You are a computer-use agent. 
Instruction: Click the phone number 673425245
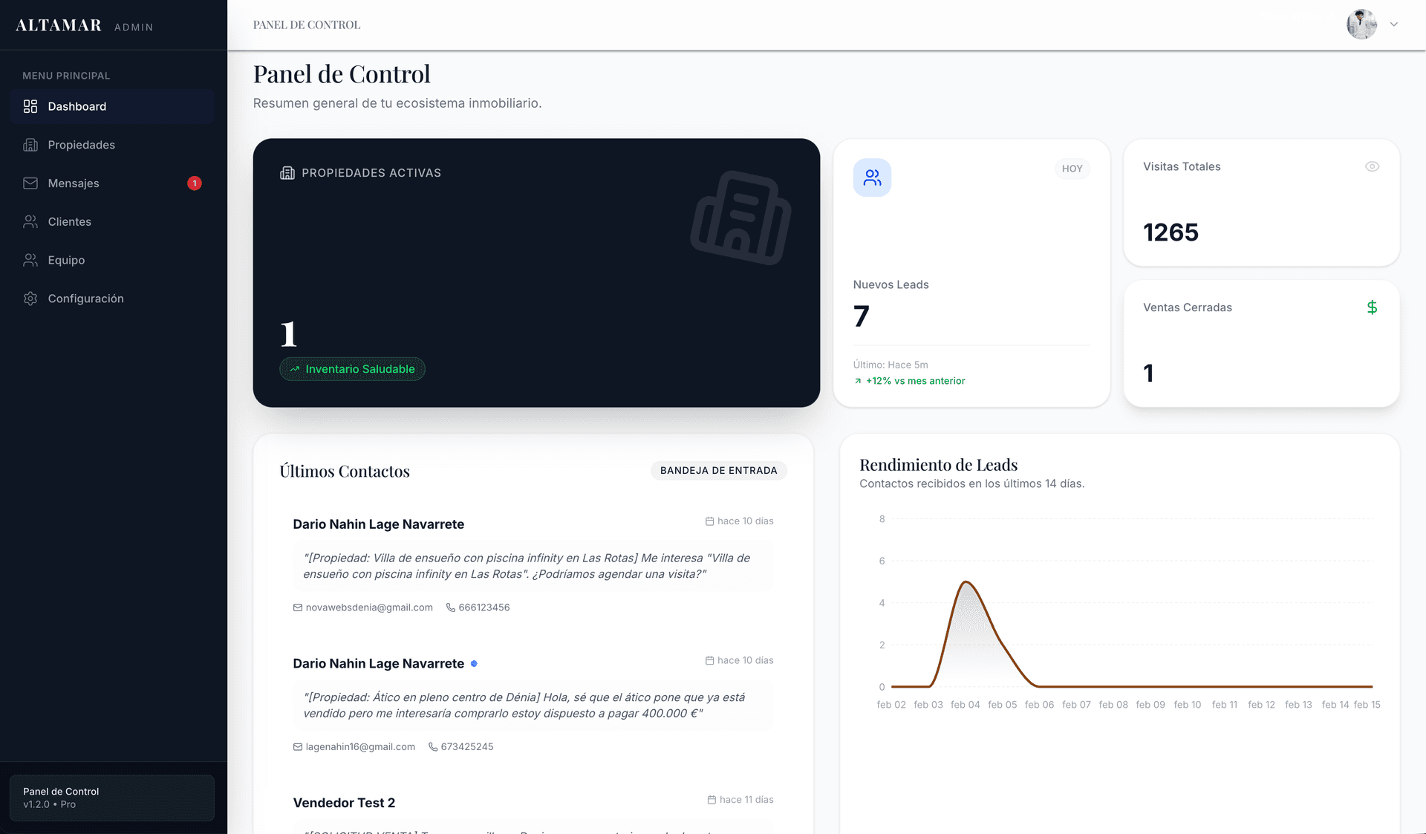tap(466, 747)
